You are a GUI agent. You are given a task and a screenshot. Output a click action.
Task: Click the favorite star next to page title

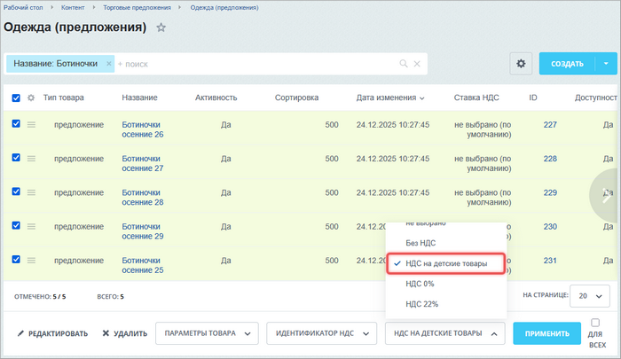161,27
